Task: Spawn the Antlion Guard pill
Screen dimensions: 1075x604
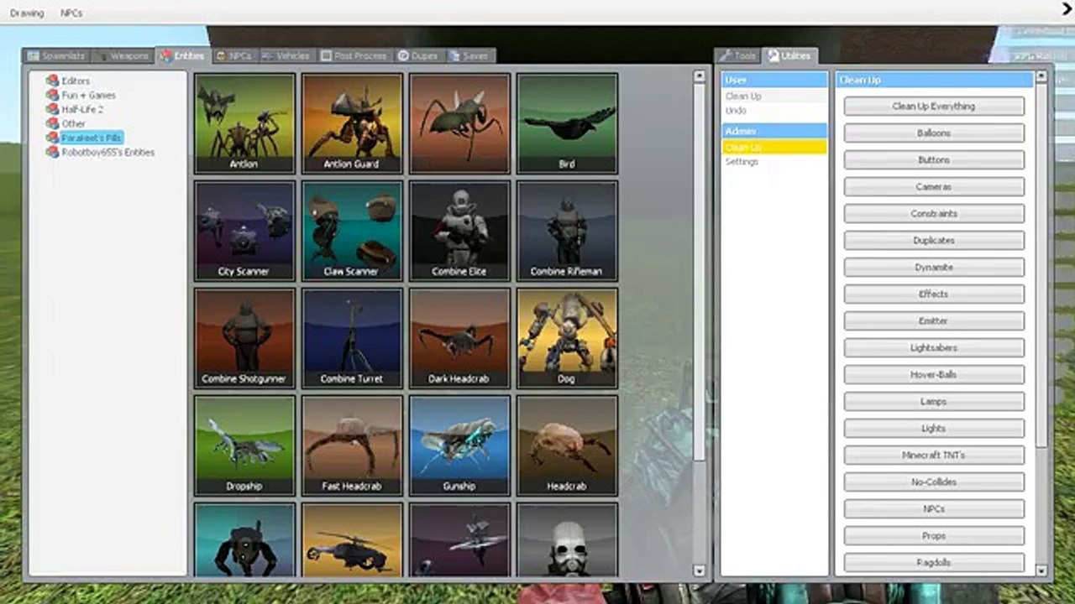Action: (352, 123)
